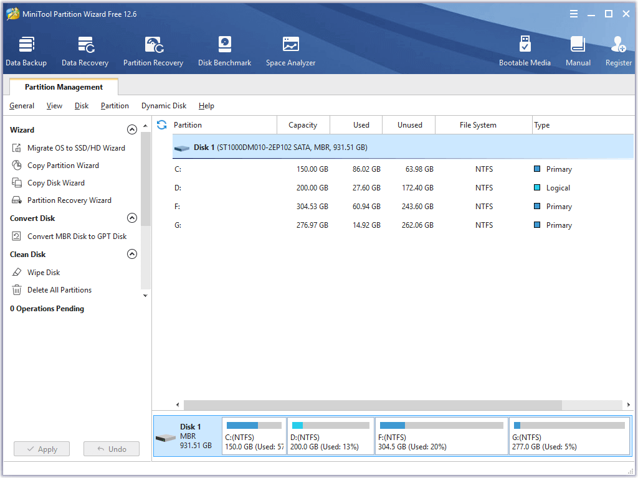Collapse the Convert Disk section
This screenshot has height=478, width=638.
pos(132,218)
